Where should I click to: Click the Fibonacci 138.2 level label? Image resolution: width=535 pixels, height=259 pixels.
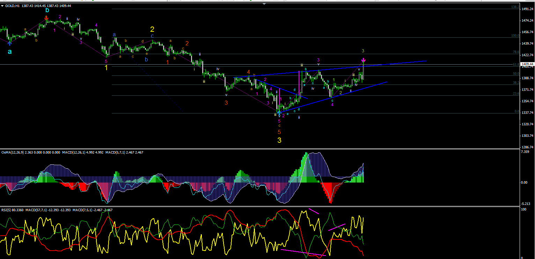coord(516,7)
